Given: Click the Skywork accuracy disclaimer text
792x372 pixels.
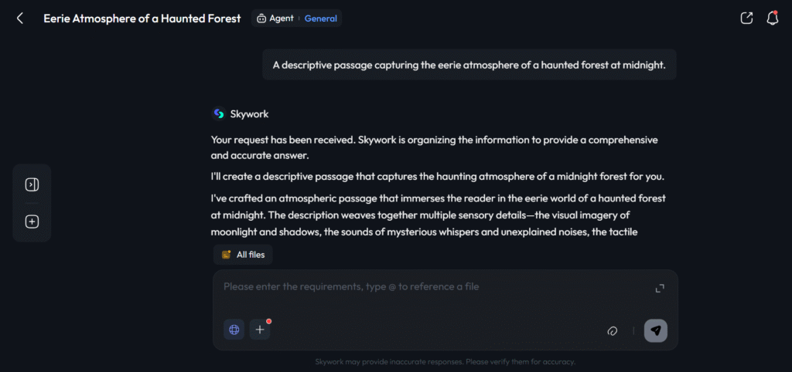Looking at the screenshot, I should click(445, 361).
